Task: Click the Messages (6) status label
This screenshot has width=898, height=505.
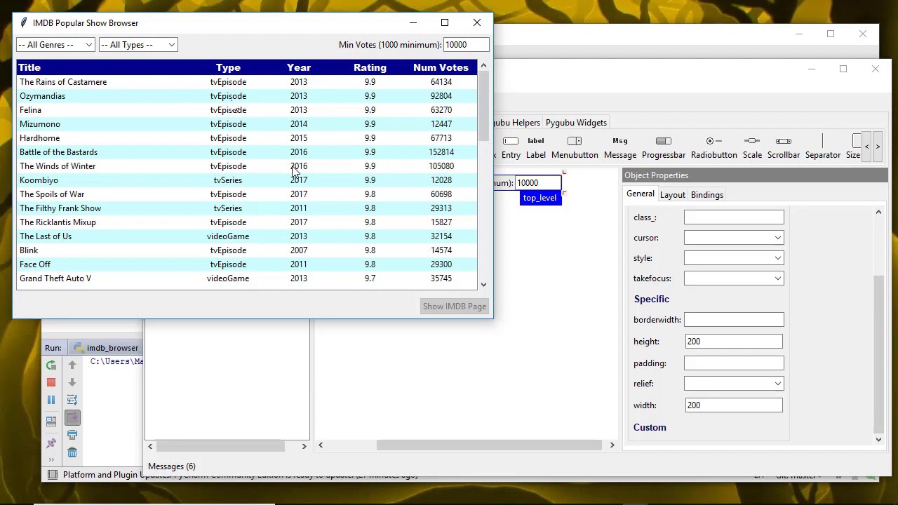Action: click(172, 466)
